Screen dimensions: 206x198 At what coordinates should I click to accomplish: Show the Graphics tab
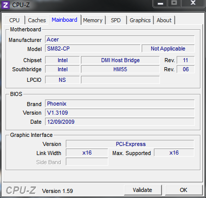click(x=140, y=20)
